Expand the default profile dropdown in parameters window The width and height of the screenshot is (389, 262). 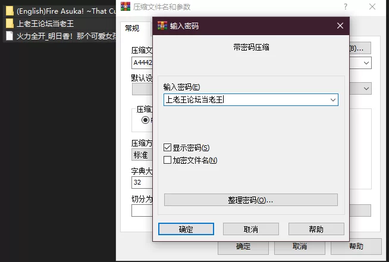[366, 88]
